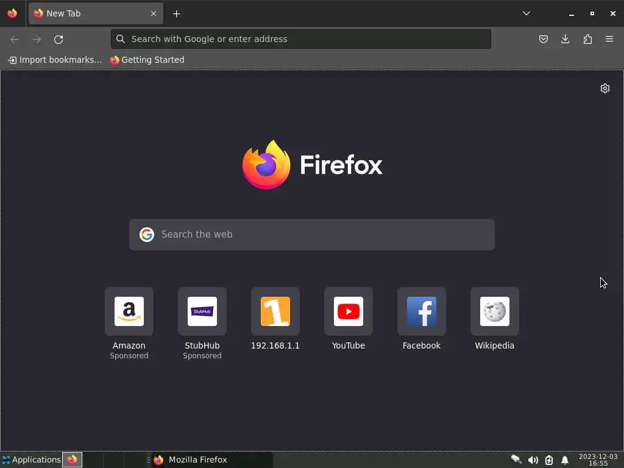Click the address bar search field

click(301, 39)
